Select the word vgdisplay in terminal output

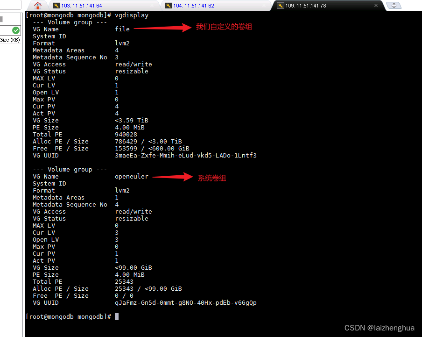coord(134,15)
